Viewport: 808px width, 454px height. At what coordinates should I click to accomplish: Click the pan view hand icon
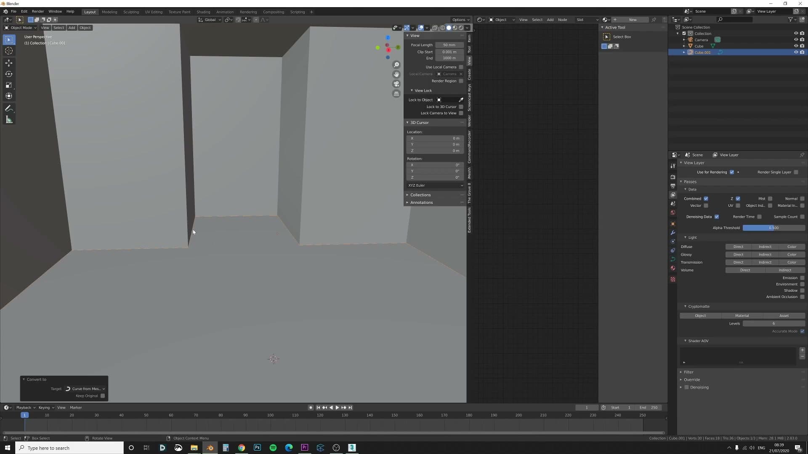tap(396, 74)
